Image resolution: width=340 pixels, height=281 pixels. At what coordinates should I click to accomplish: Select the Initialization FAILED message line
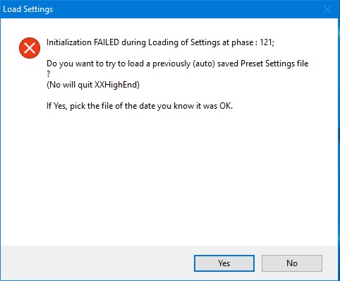tap(160, 42)
